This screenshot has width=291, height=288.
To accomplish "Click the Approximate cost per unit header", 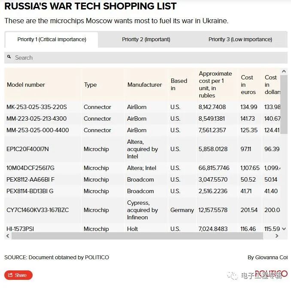I will pos(215,85).
